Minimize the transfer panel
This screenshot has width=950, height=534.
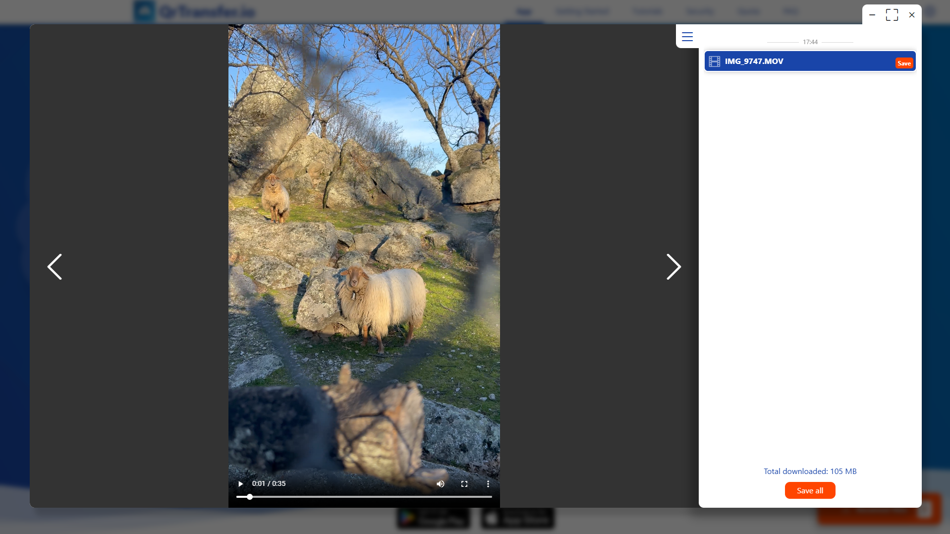[x=872, y=15]
